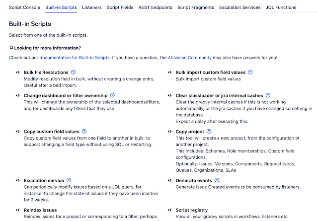Visit the Atlassian Community link
Viewport: 318px width, 221px height.
coord(189,58)
